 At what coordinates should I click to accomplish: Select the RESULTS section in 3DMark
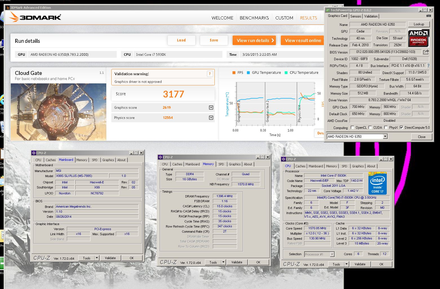(308, 18)
